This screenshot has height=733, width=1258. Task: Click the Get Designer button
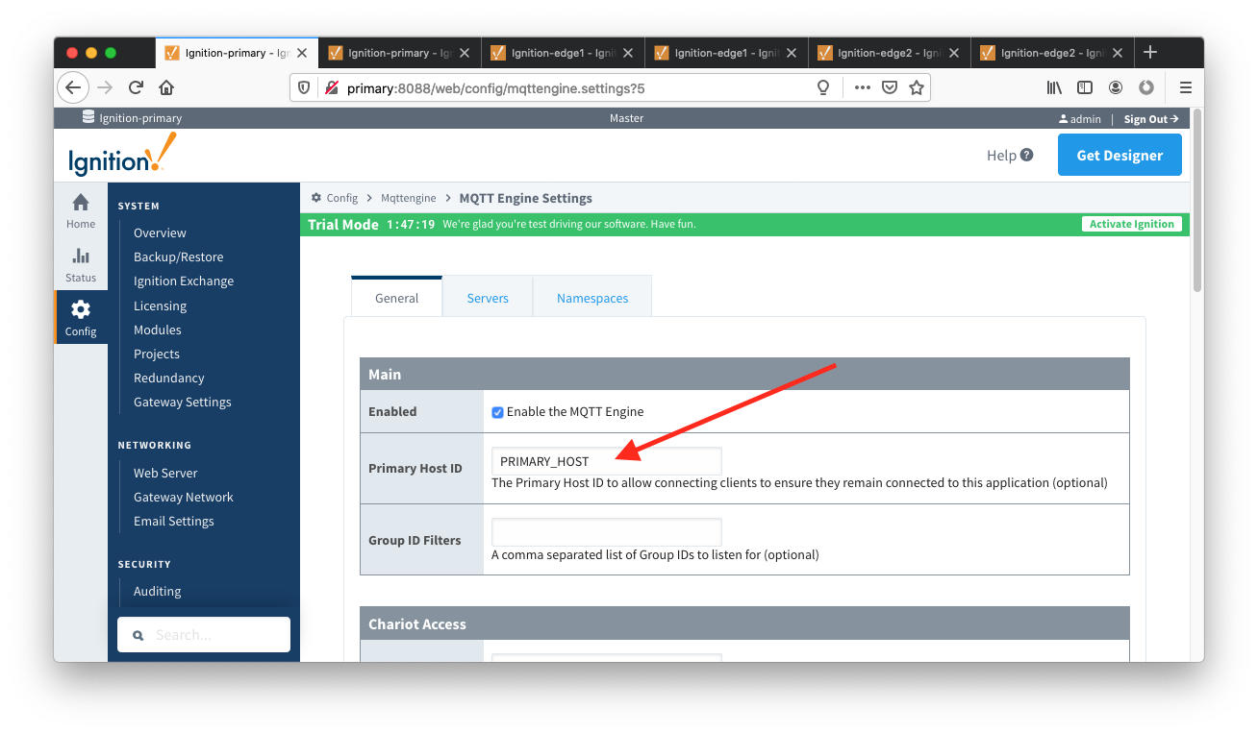(1120, 155)
